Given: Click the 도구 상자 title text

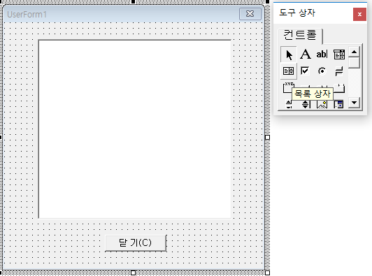Looking at the screenshot, I should 297,13.
